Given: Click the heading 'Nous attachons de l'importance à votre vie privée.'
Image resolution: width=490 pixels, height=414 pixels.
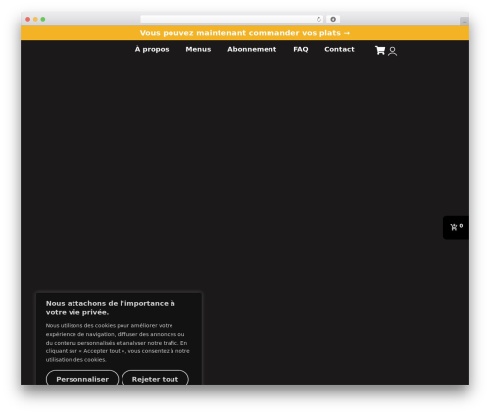Looking at the screenshot, I should coord(111,308).
